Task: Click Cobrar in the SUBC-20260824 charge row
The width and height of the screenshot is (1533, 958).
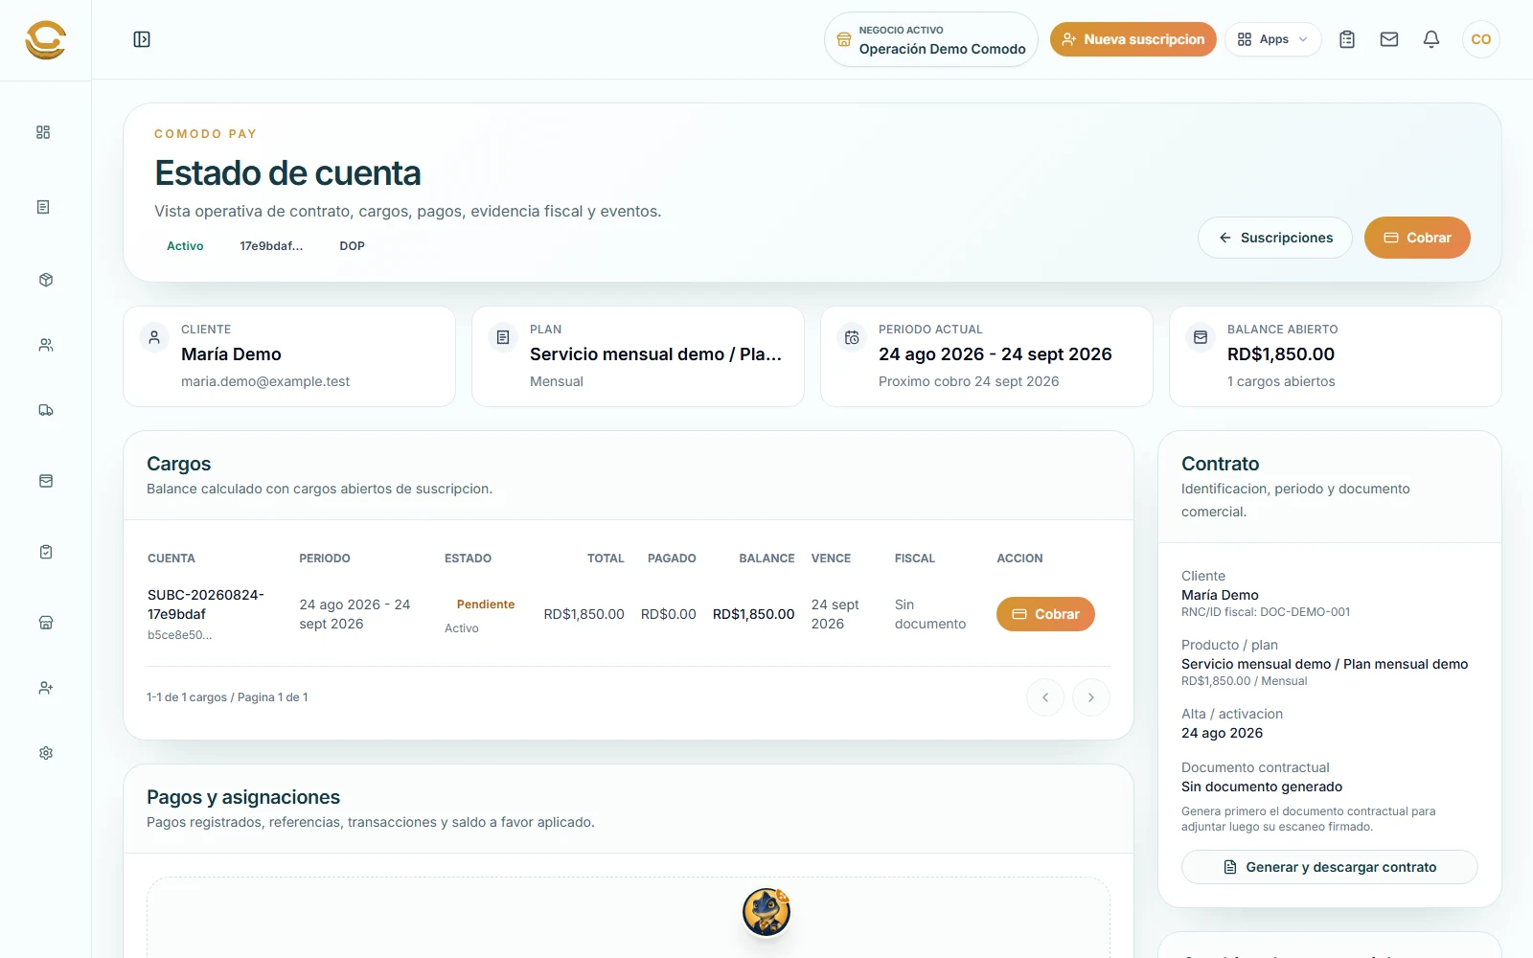Action: coord(1045,614)
